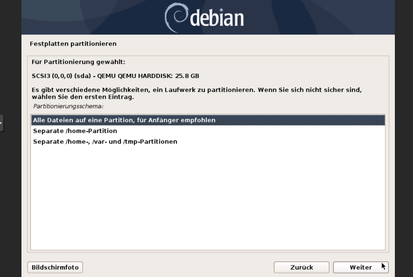Screen dimensions: 413x277
Task: Click the 'Für Partitionierung gewählt:' label
Action: tap(78, 62)
